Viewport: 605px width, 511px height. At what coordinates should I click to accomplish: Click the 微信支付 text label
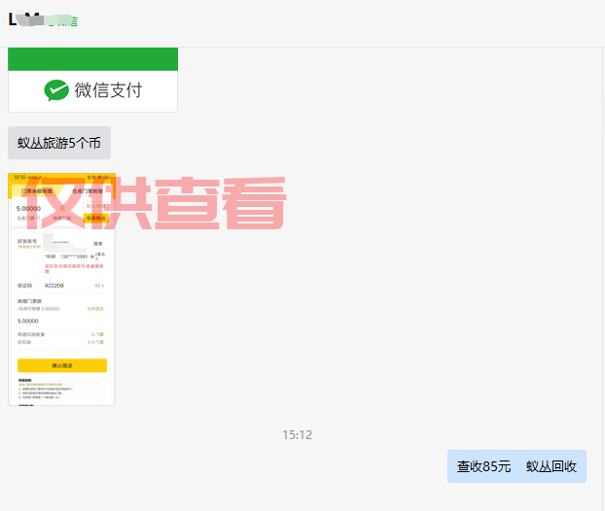click(108, 90)
